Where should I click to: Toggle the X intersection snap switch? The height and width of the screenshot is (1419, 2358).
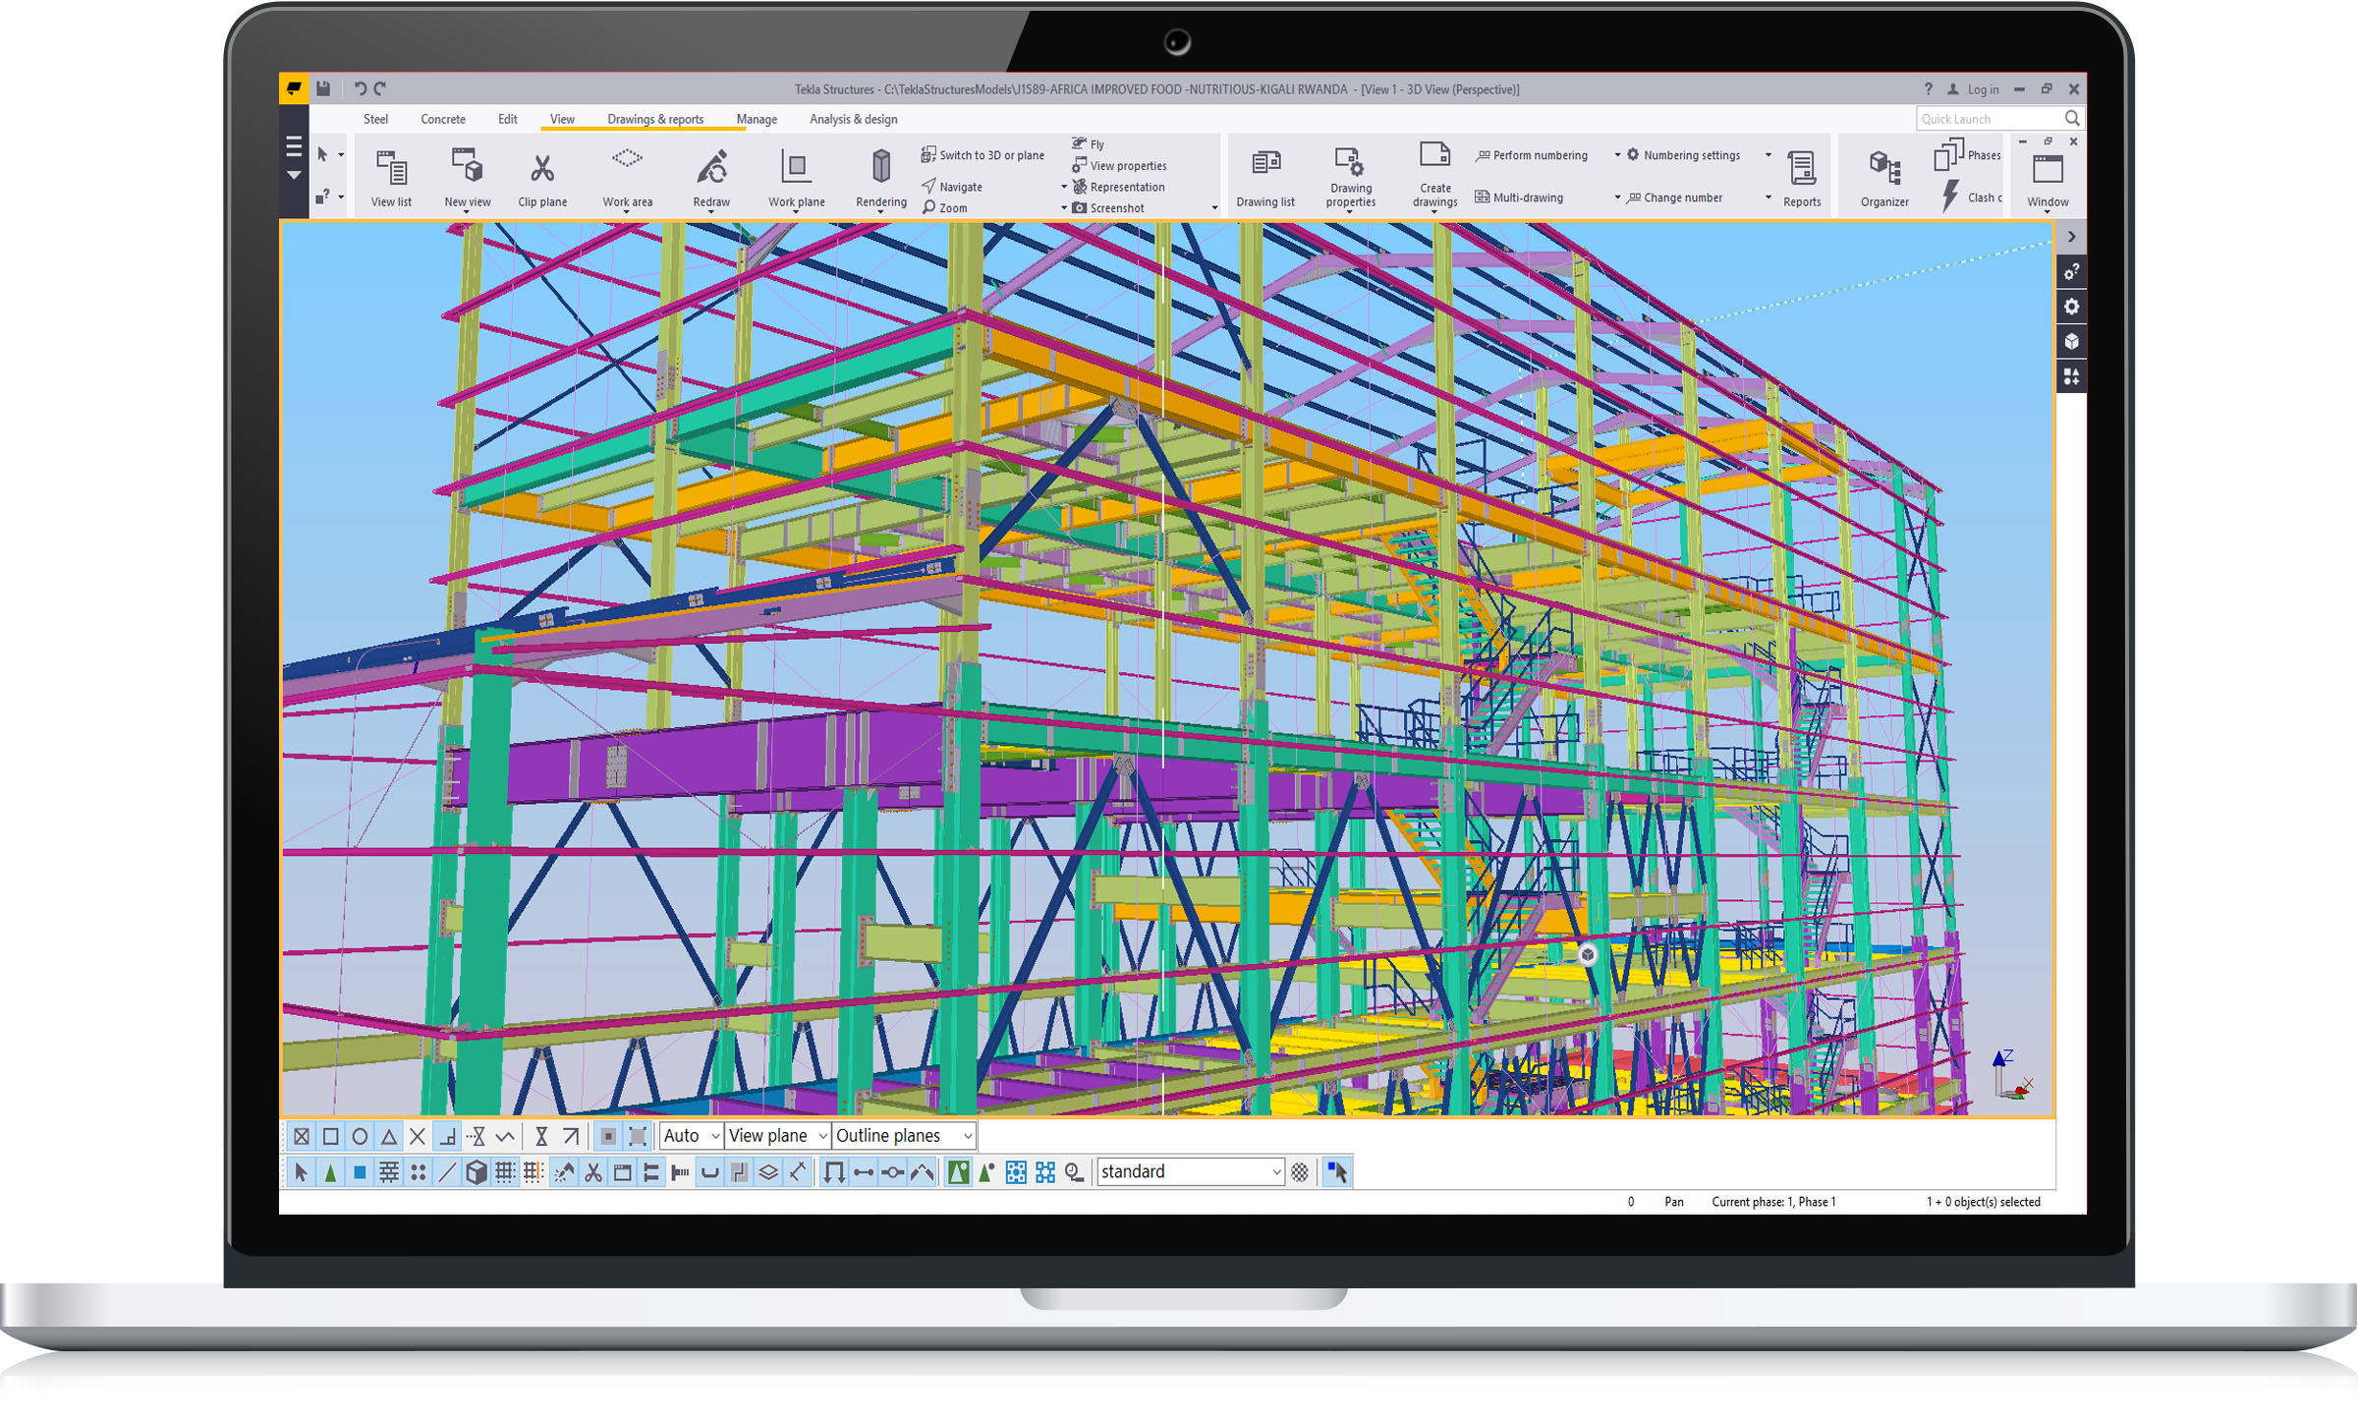pos(418,1137)
